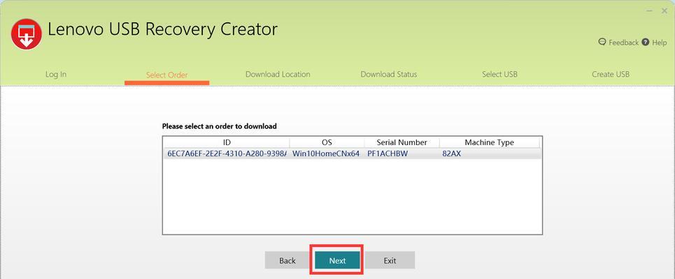Minimize the Recovery Creator window

point(650,10)
